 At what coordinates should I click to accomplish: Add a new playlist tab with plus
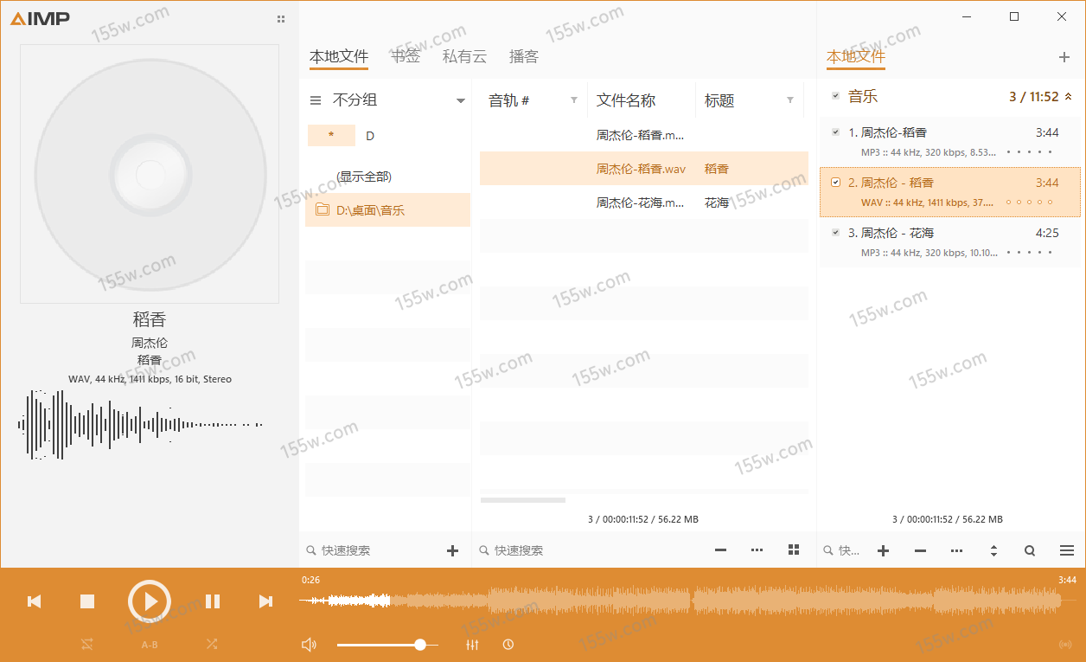[1064, 57]
